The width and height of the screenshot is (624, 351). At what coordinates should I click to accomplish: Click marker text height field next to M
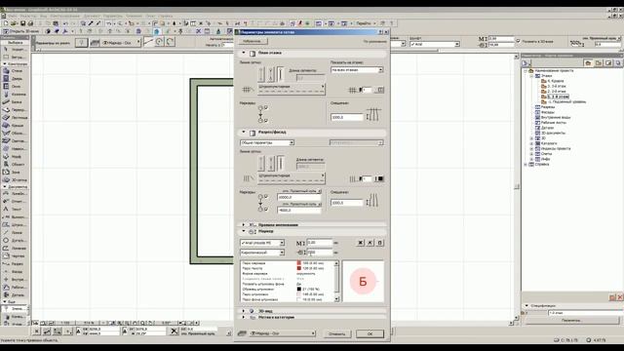point(319,243)
